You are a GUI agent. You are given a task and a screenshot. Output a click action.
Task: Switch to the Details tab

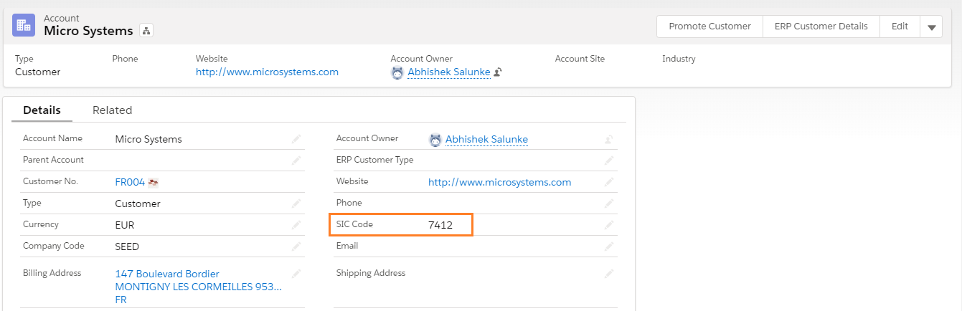click(42, 110)
